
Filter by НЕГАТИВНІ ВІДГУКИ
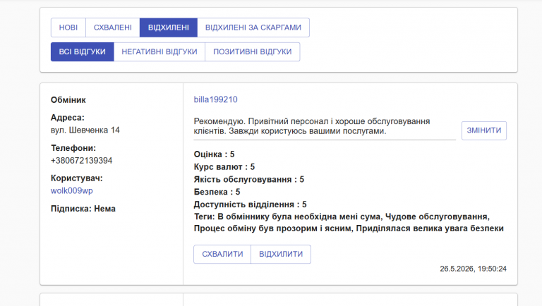(159, 51)
